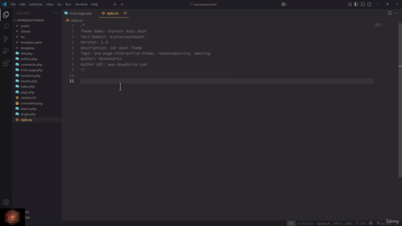
Task: Open the Source Control view
Action: [x=6, y=39]
